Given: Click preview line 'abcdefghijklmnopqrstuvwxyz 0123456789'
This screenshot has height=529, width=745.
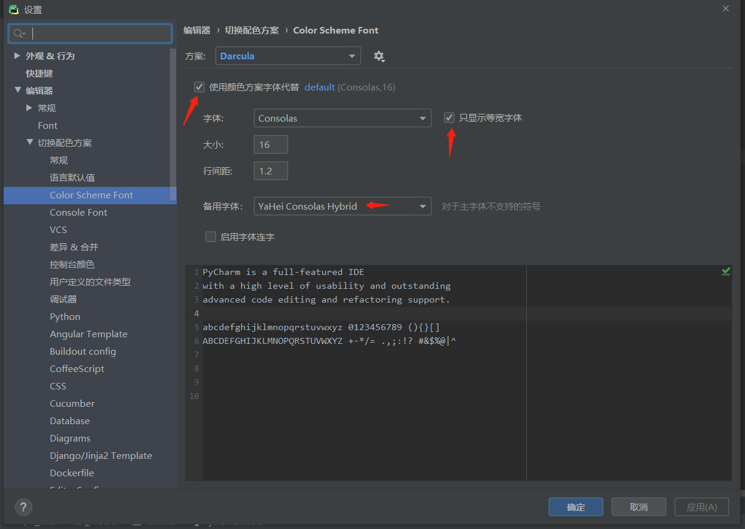Looking at the screenshot, I should point(321,327).
